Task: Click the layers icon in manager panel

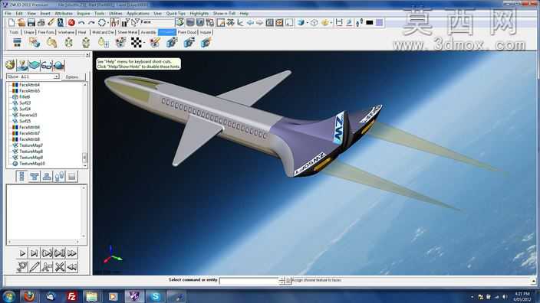Action: tap(34, 65)
